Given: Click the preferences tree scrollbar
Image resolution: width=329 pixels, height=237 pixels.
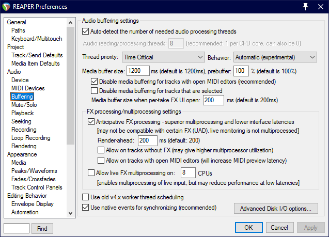Looking at the screenshot, I should coord(71,103).
